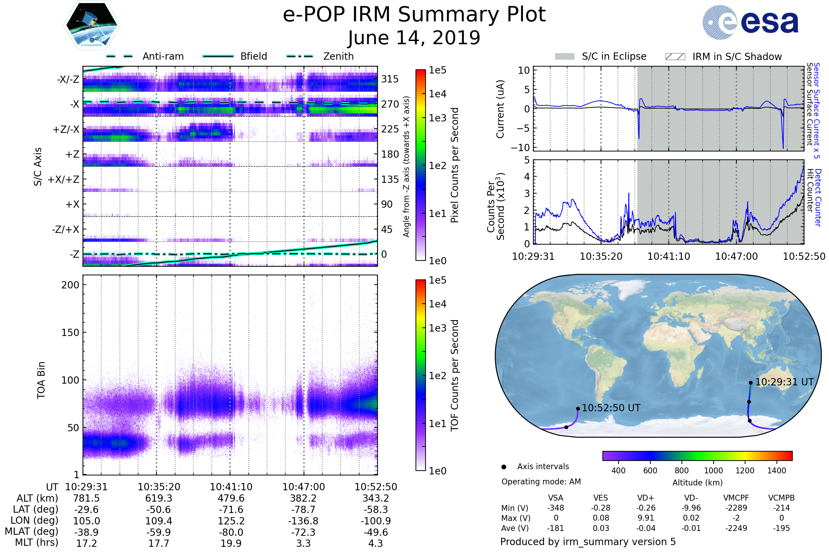This screenshot has width=829, height=552.
Task: Click the IRM in S/C Shadow hatched patch
Action: coord(675,57)
